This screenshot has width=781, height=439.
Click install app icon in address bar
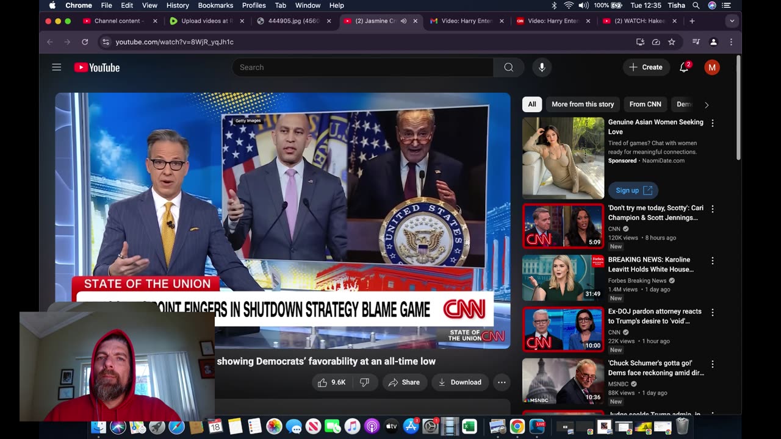click(x=640, y=42)
